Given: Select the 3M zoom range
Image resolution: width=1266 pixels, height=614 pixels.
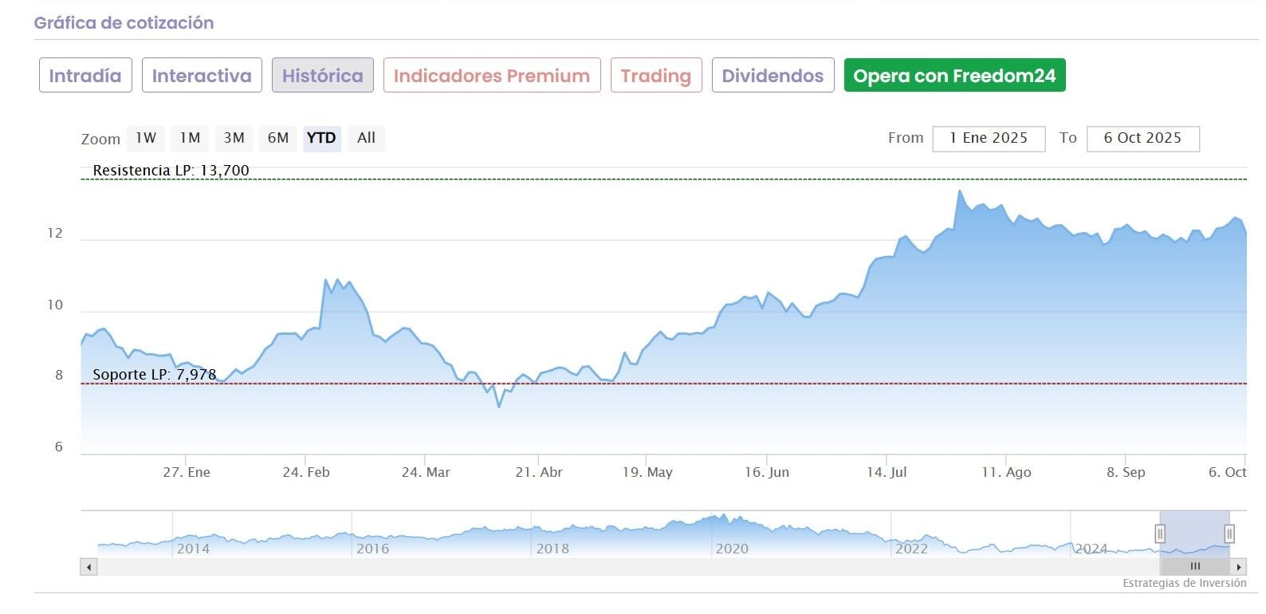Looking at the screenshot, I should click(234, 138).
